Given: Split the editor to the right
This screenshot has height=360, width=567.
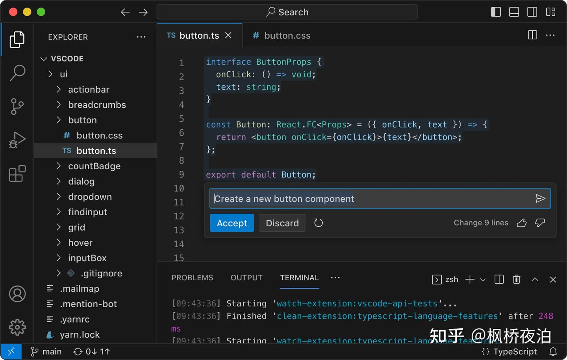Looking at the screenshot, I should [x=532, y=35].
